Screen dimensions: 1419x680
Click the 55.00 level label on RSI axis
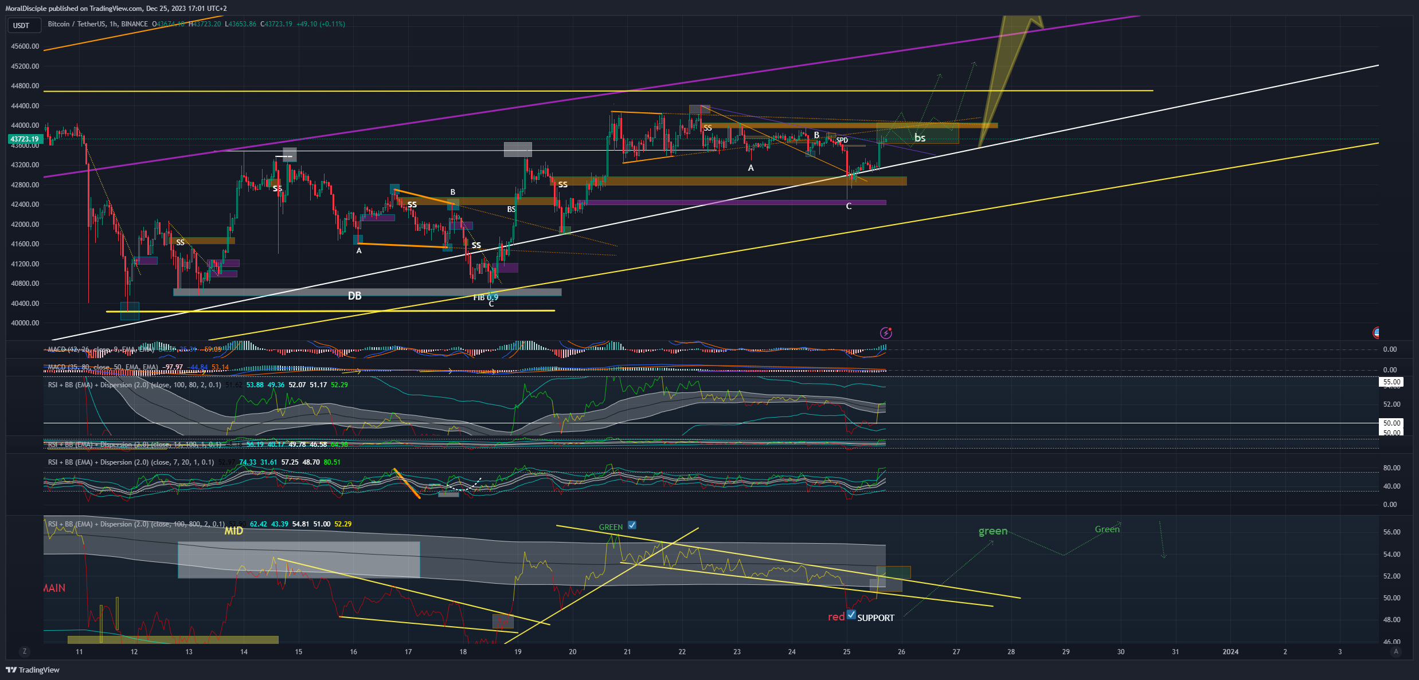[x=1391, y=382]
